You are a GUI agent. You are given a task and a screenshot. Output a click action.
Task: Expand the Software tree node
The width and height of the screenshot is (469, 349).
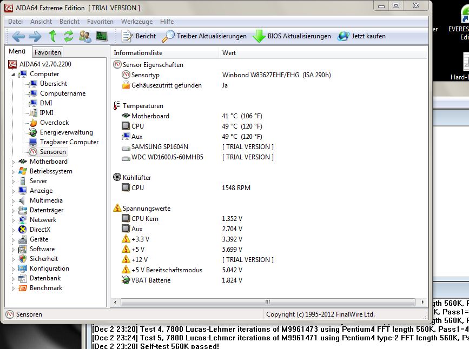(13, 250)
